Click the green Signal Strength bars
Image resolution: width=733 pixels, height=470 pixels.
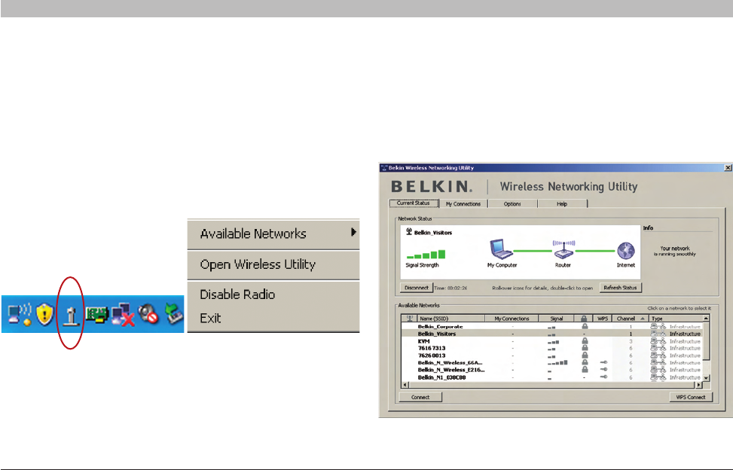click(426, 255)
